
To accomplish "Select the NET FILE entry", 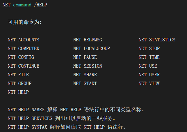I will click(x=18, y=75).
